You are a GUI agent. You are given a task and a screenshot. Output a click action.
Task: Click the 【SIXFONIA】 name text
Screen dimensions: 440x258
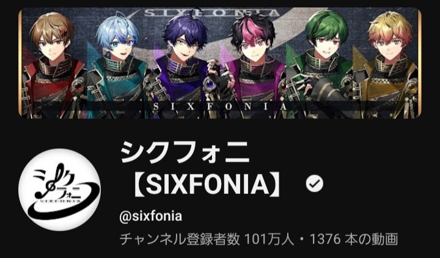tap(207, 184)
